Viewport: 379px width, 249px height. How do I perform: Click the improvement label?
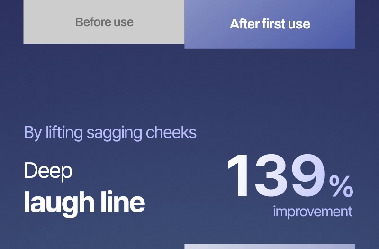[313, 211]
